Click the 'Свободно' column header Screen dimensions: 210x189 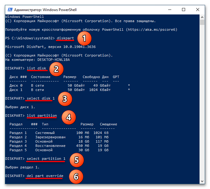pos(91,77)
